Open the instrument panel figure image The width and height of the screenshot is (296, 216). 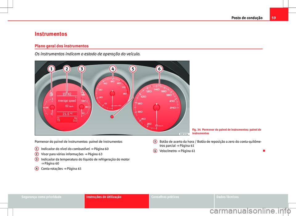112,98
